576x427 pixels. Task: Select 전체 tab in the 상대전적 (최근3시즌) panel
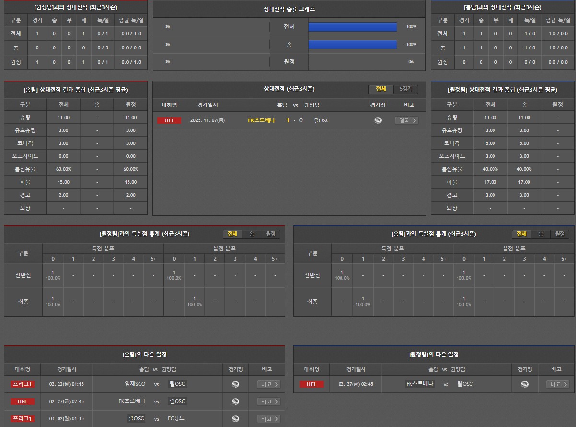coord(381,89)
